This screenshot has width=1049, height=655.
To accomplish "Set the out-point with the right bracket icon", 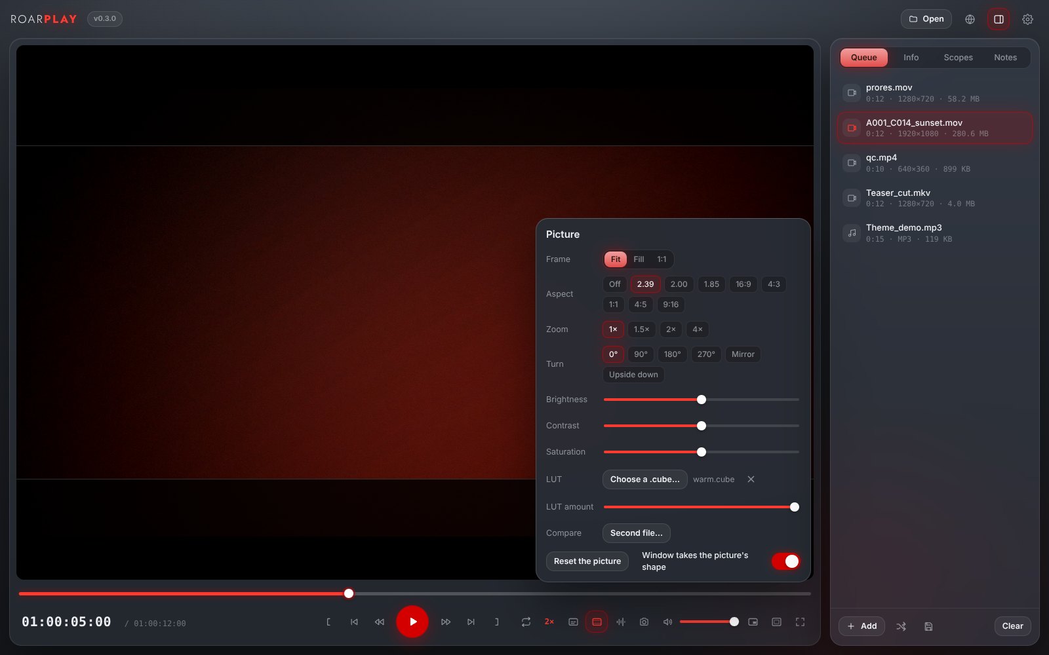I will 496,622.
